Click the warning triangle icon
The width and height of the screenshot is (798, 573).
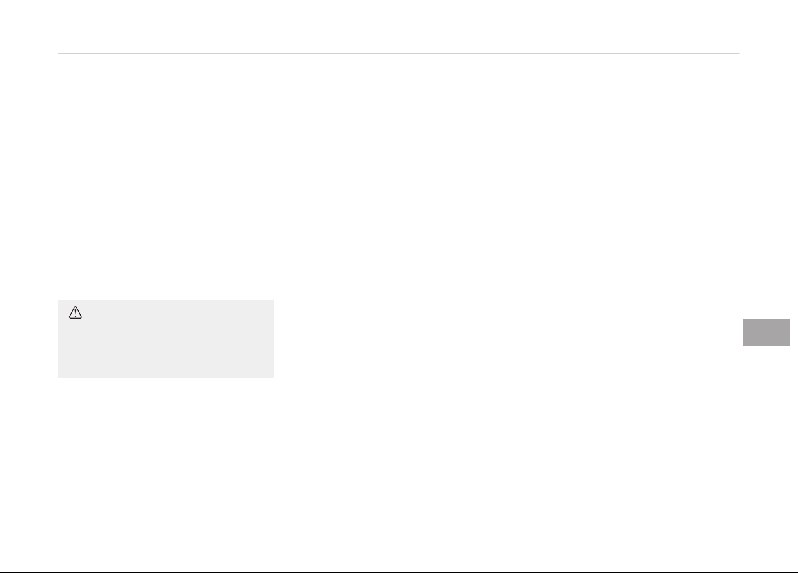[x=76, y=312]
